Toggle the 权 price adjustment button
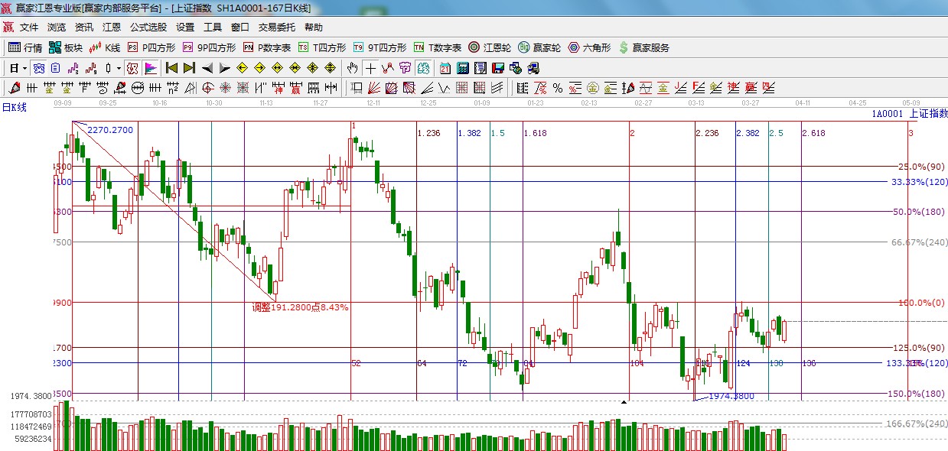 (x=132, y=68)
